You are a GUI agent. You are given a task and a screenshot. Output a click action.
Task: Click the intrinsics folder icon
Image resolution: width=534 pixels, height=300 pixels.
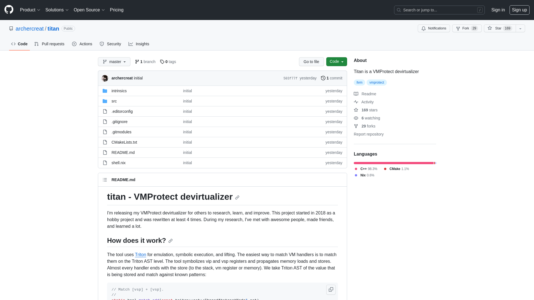105,91
